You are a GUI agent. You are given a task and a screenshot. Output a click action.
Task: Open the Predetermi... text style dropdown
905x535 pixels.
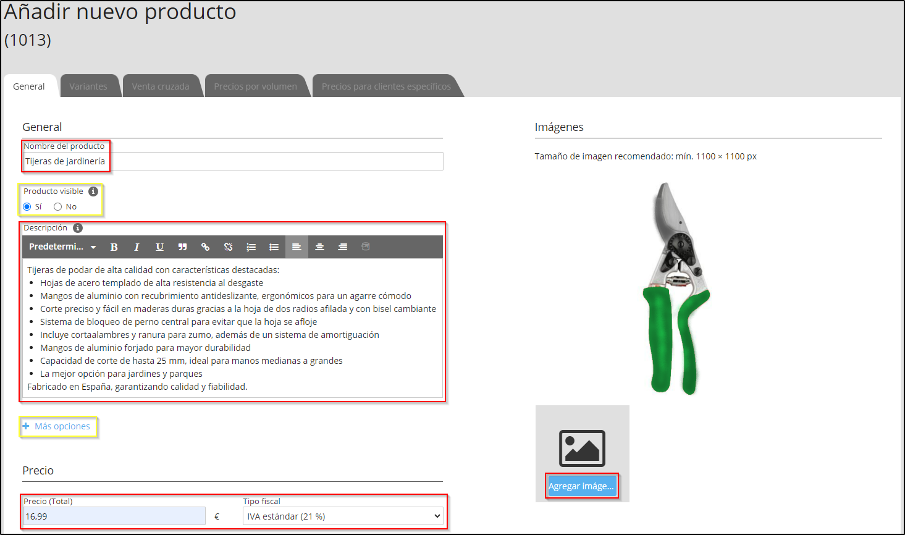point(62,247)
